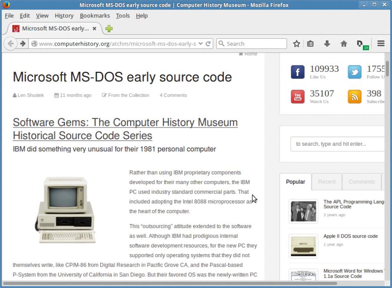Reload the page with the refresh icon
392x288 pixels.
pyautogui.click(x=208, y=44)
